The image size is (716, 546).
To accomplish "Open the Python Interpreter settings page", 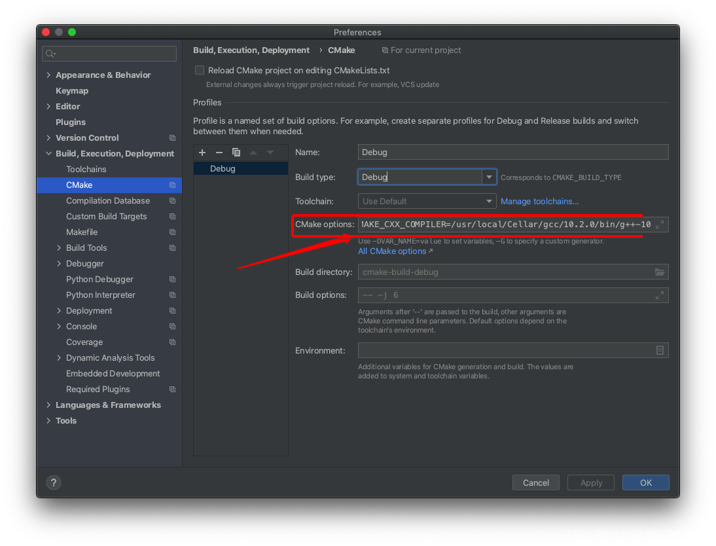I will point(100,295).
